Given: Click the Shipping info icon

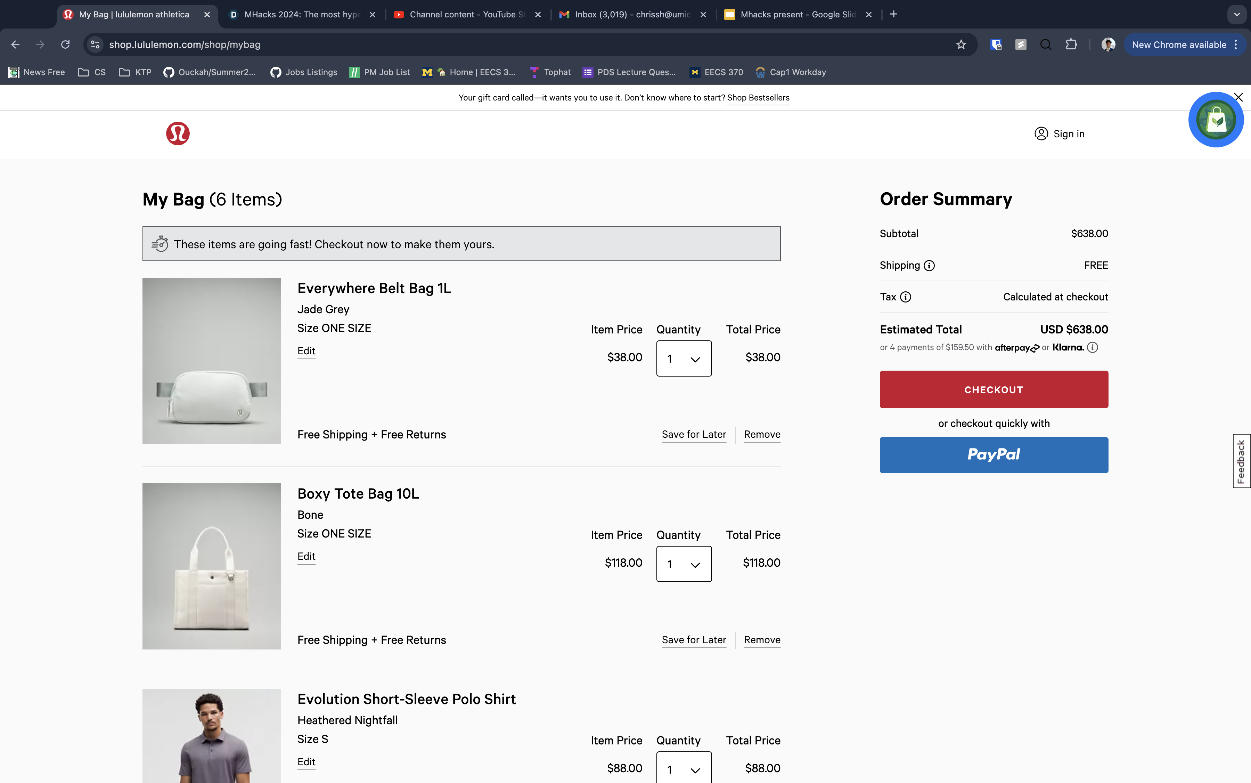Looking at the screenshot, I should tap(929, 266).
